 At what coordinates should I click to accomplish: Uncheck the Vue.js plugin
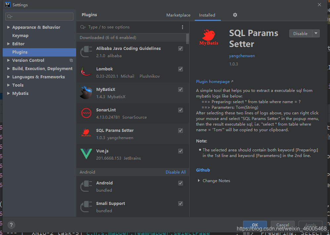(x=180, y=151)
